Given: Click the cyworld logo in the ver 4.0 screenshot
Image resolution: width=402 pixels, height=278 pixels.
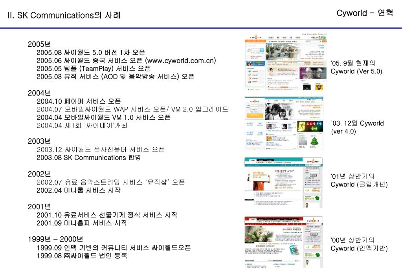Looking at the screenshot, I should tap(254, 101).
